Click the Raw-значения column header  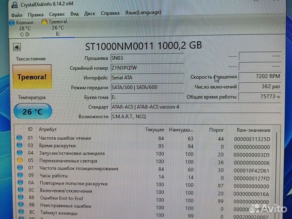253,130
